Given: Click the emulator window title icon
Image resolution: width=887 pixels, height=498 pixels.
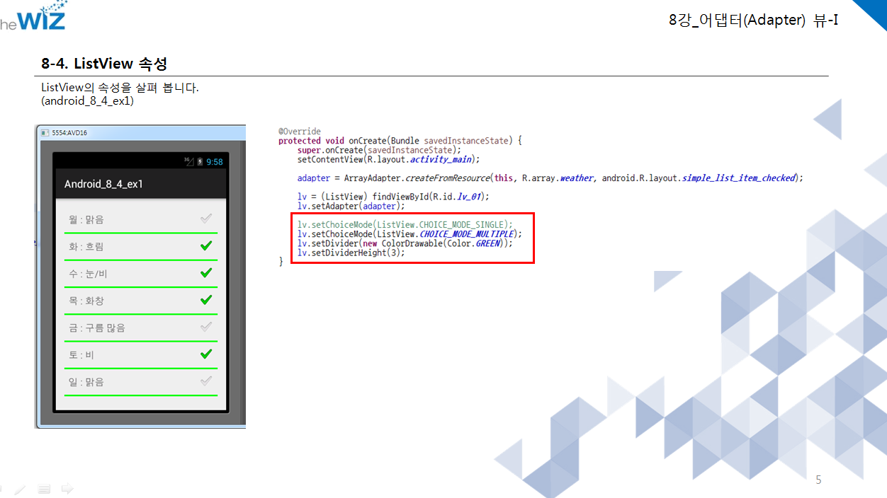Looking at the screenshot, I should (x=45, y=132).
